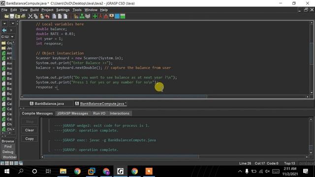
Task: Click the file browser scroll-down arrow
Action: point(13,129)
